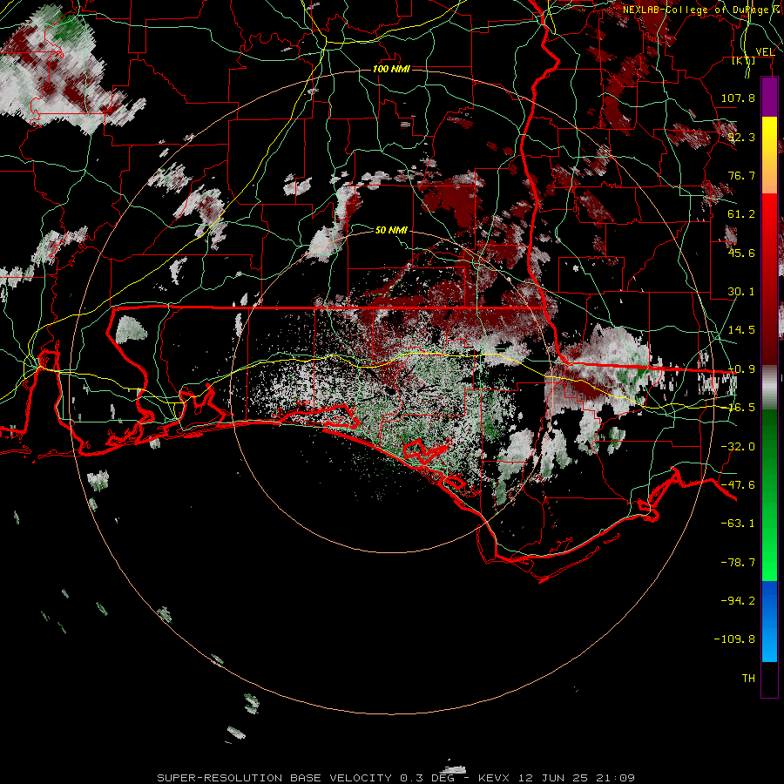
Task: Click the -63.1 legend value
Action: [738, 524]
